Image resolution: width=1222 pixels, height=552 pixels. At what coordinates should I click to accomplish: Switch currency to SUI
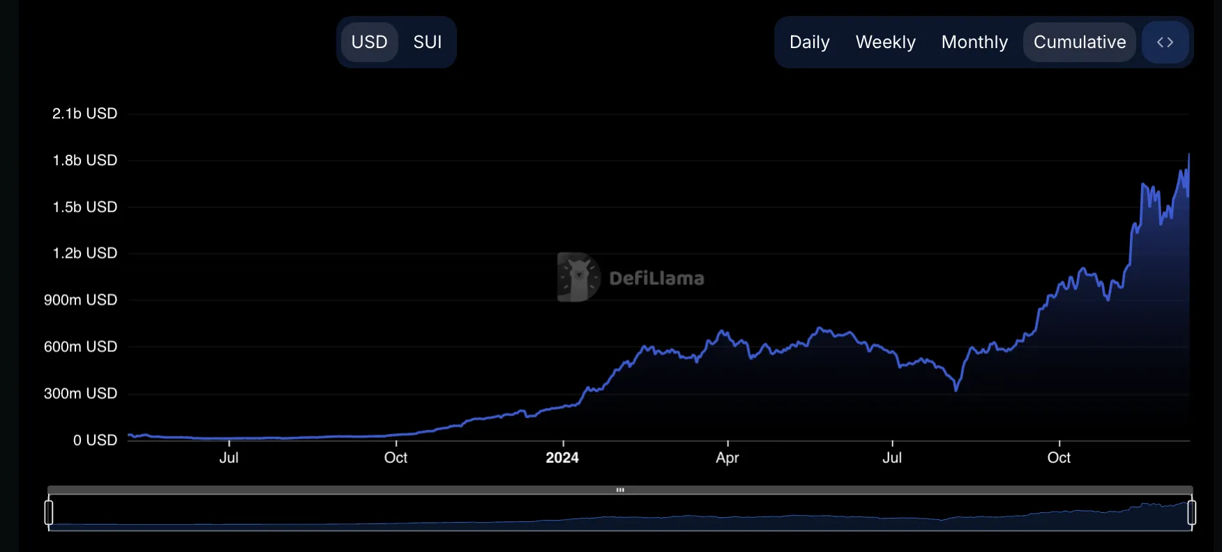click(x=428, y=43)
